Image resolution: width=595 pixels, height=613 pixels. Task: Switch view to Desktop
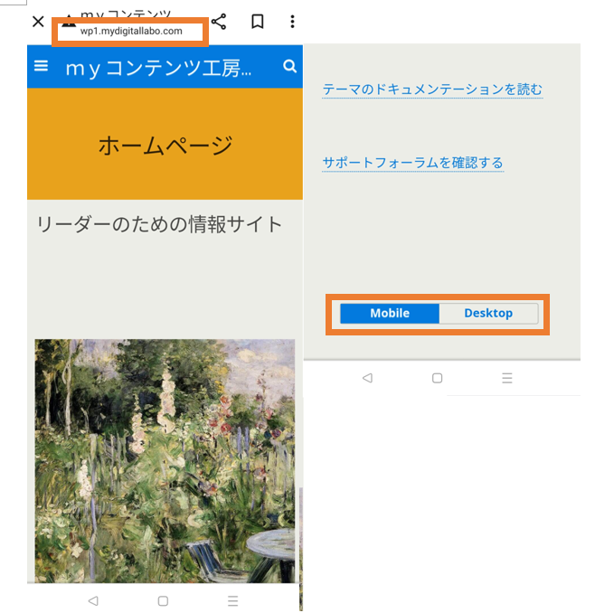tap(488, 313)
